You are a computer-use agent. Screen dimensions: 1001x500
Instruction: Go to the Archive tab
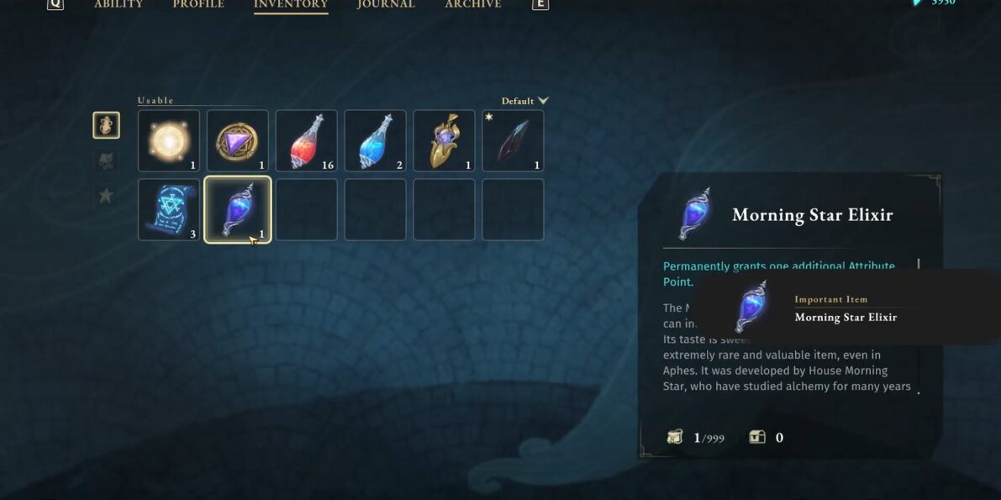[x=473, y=4]
